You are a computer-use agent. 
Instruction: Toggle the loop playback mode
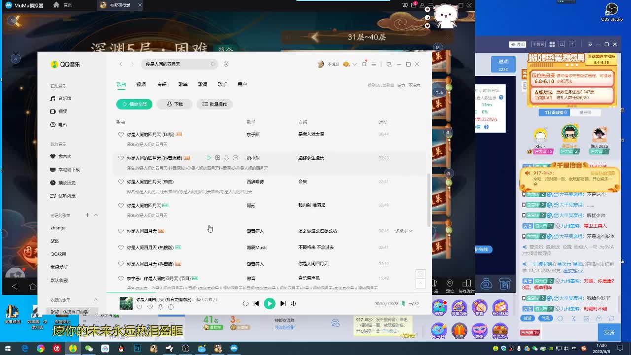tap(245, 304)
